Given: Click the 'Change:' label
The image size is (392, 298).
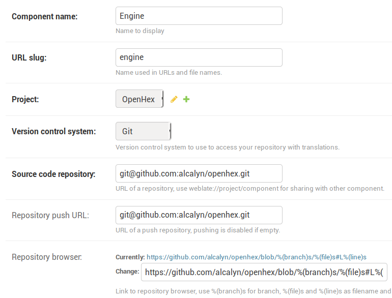Looking at the screenshot, I should click(x=127, y=272).
